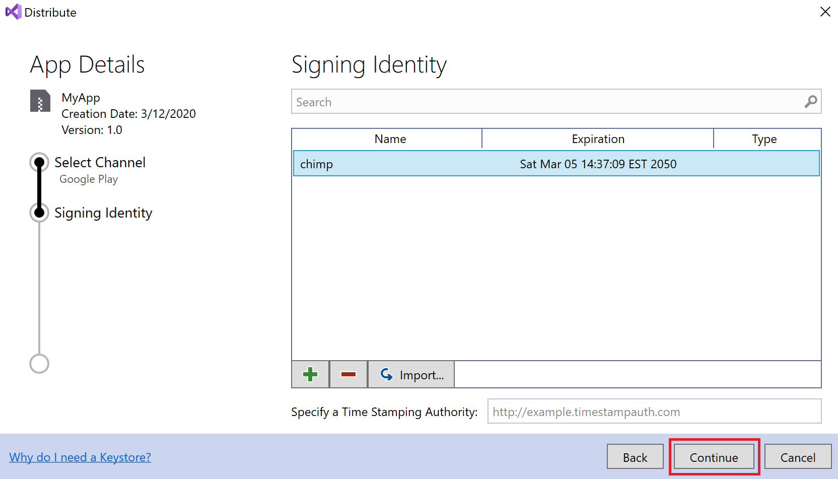This screenshot has width=838, height=479.
Task: Click the red minus remove keystore icon
Action: [x=348, y=374]
